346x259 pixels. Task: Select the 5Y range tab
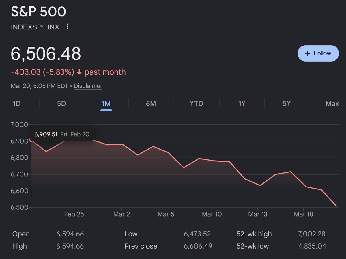pos(287,103)
